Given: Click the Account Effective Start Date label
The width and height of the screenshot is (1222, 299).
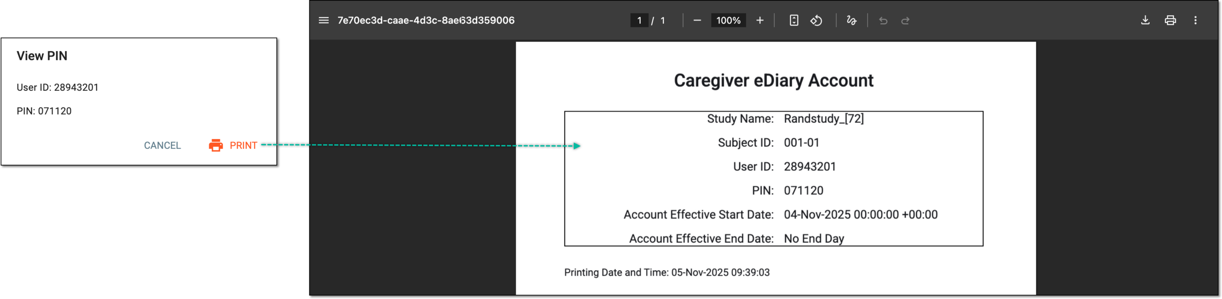Looking at the screenshot, I should coord(698,215).
